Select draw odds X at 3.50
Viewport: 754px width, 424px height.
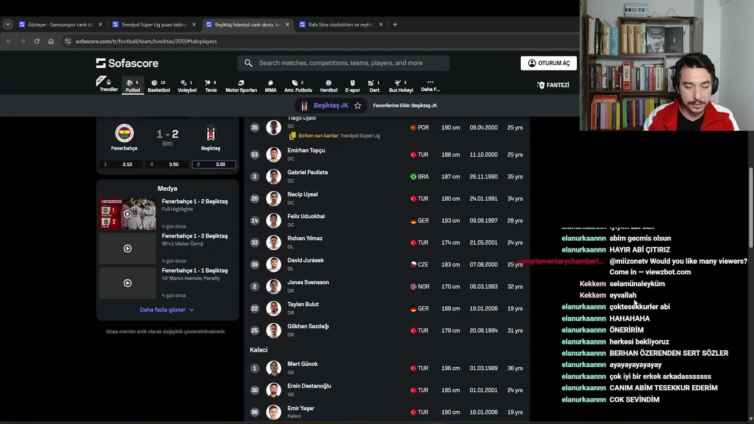167,164
